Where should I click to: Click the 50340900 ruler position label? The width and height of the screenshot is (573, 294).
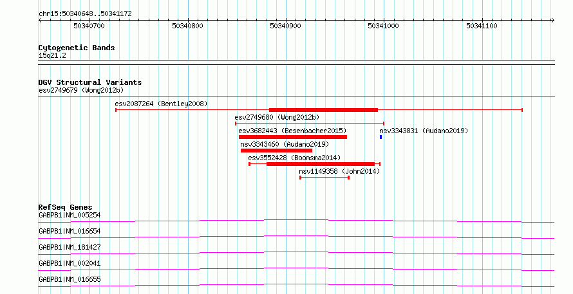point(285,26)
